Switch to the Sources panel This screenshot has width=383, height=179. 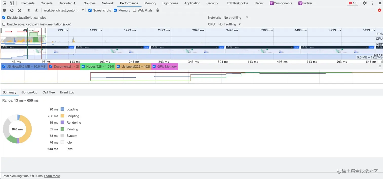pyautogui.click(x=90, y=3)
